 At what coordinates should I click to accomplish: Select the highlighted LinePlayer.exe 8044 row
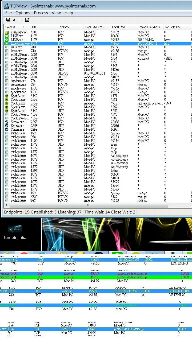coord(98,43)
